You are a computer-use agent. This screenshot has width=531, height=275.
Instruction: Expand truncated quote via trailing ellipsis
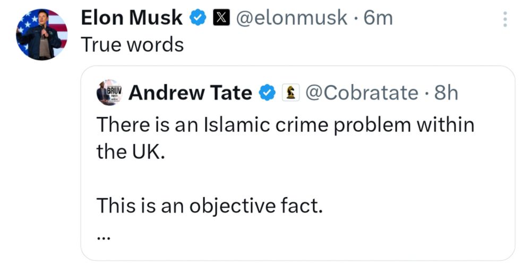(x=104, y=238)
